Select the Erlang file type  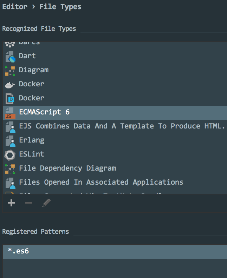coord(32,140)
